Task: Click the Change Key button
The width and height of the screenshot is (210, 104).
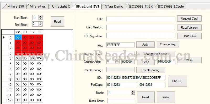Action: point(168,44)
